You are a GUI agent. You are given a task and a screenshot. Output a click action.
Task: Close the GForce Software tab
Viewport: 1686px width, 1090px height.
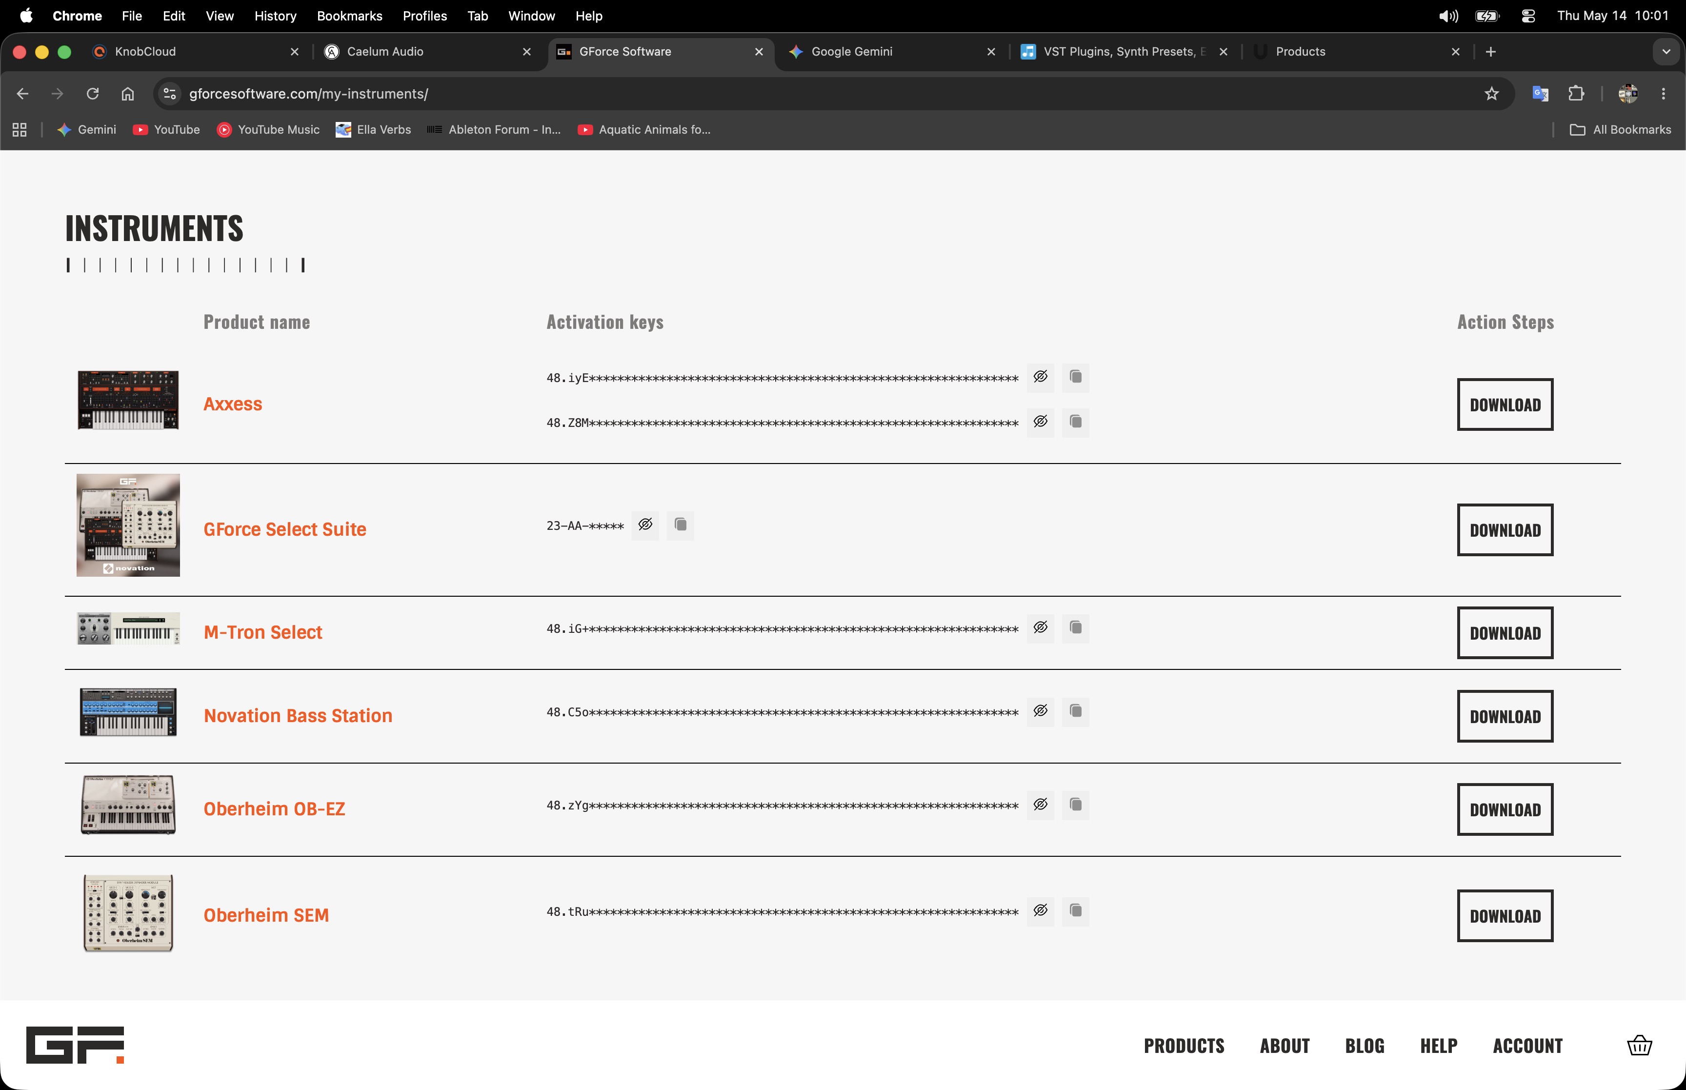click(x=759, y=52)
